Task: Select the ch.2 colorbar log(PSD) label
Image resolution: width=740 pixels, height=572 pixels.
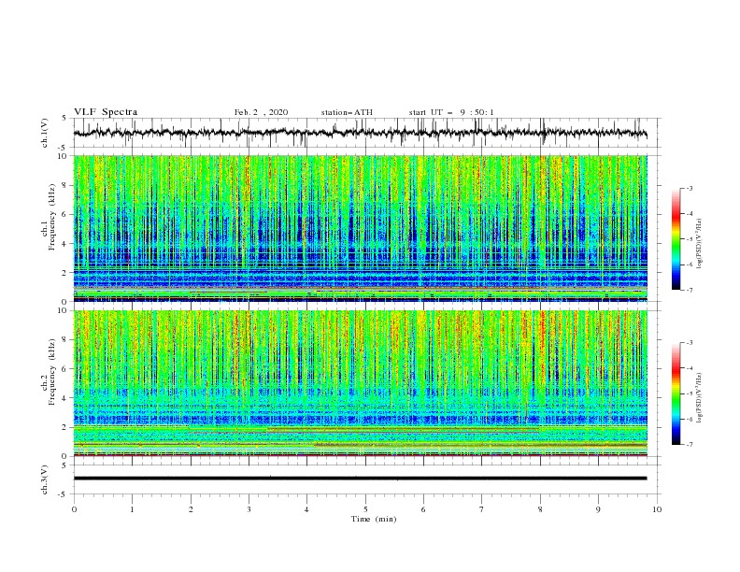Action: (699, 398)
